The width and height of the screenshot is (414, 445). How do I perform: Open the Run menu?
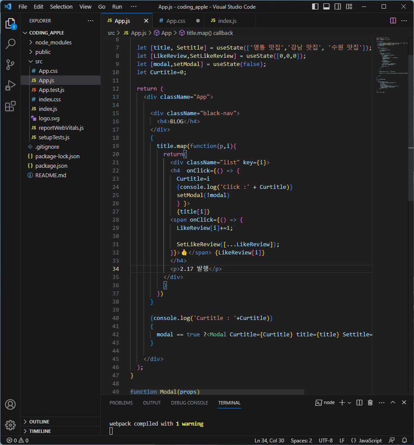(117, 6)
